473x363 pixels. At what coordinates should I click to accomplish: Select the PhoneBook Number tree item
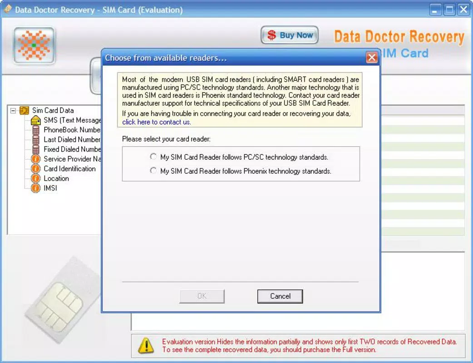click(x=72, y=130)
